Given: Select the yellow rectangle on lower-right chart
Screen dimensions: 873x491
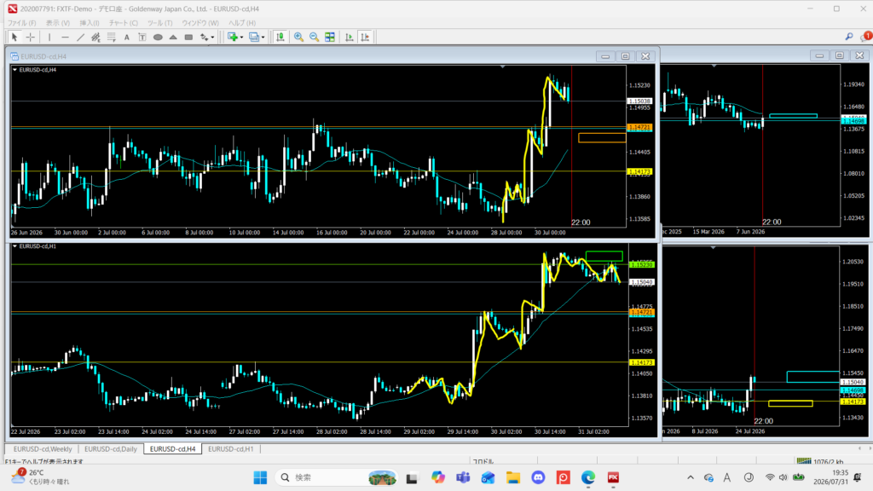Looking at the screenshot, I should pos(790,403).
